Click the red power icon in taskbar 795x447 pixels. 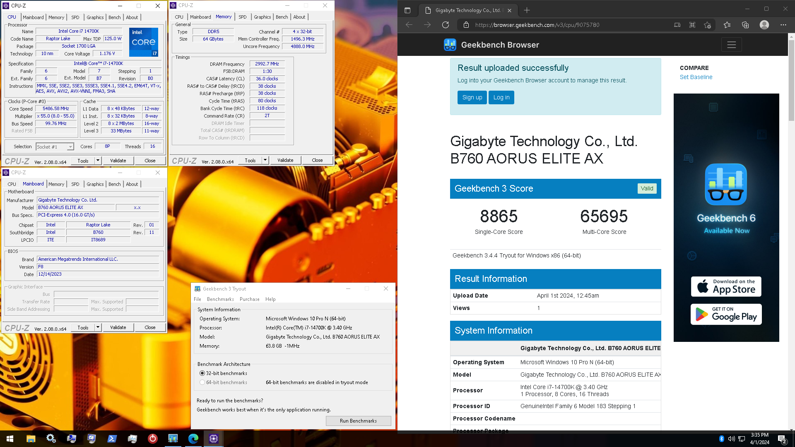[x=152, y=439]
